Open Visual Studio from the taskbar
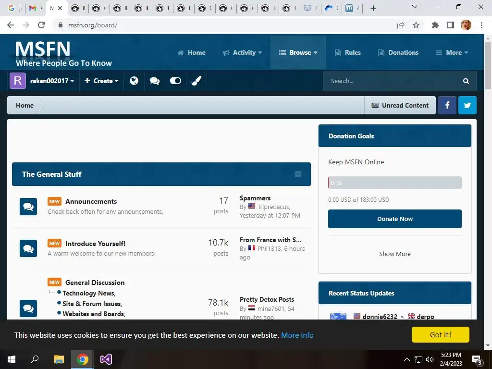Image resolution: width=492 pixels, height=369 pixels. [x=106, y=359]
